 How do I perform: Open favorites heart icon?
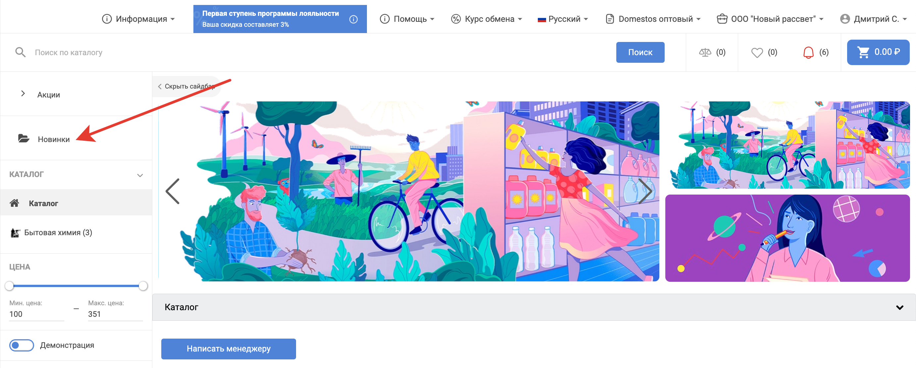[x=757, y=53]
